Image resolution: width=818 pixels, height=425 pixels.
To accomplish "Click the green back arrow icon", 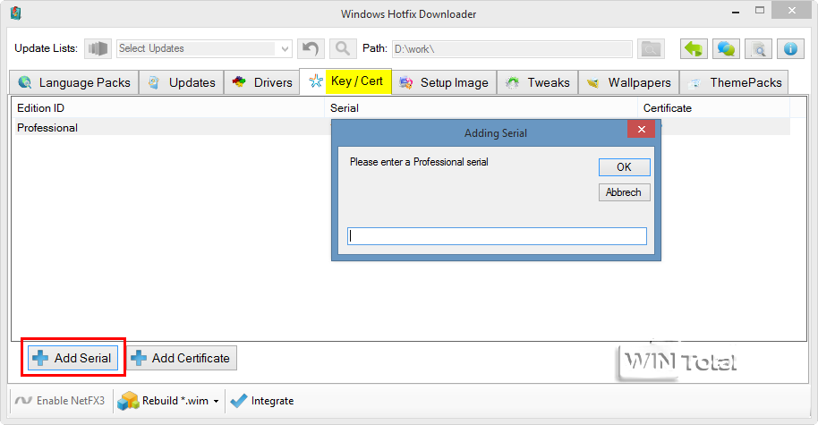I will (694, 48).
